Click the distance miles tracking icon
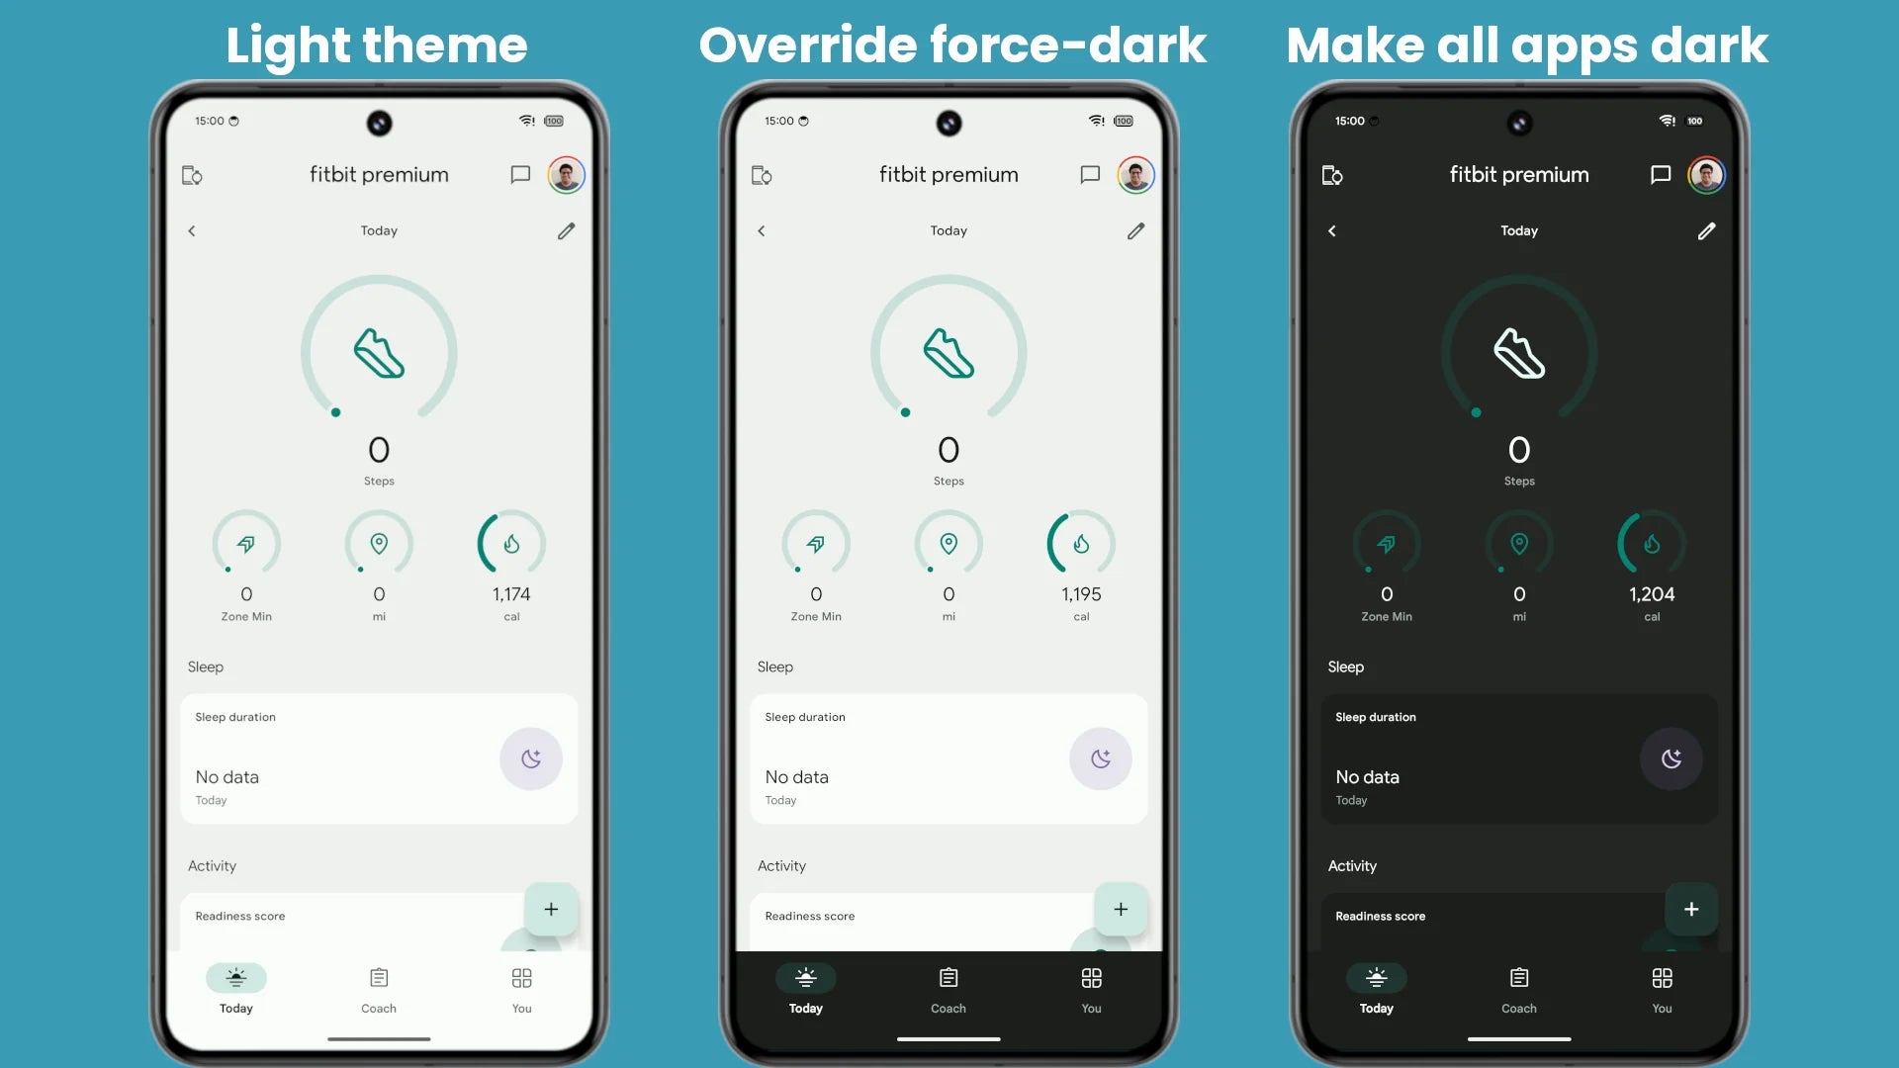 (378, 544)
